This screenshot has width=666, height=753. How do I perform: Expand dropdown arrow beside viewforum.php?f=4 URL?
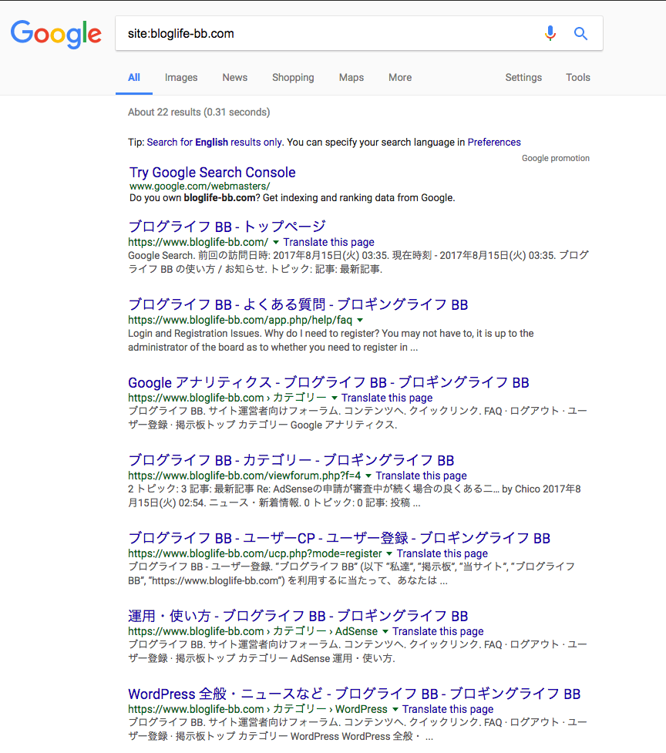(368, 476)
